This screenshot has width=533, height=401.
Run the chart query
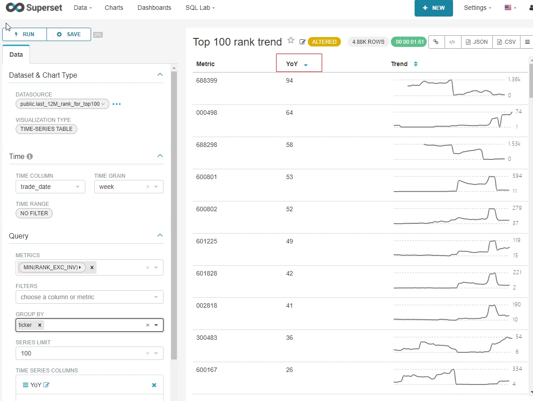click(x=24, y=34)
